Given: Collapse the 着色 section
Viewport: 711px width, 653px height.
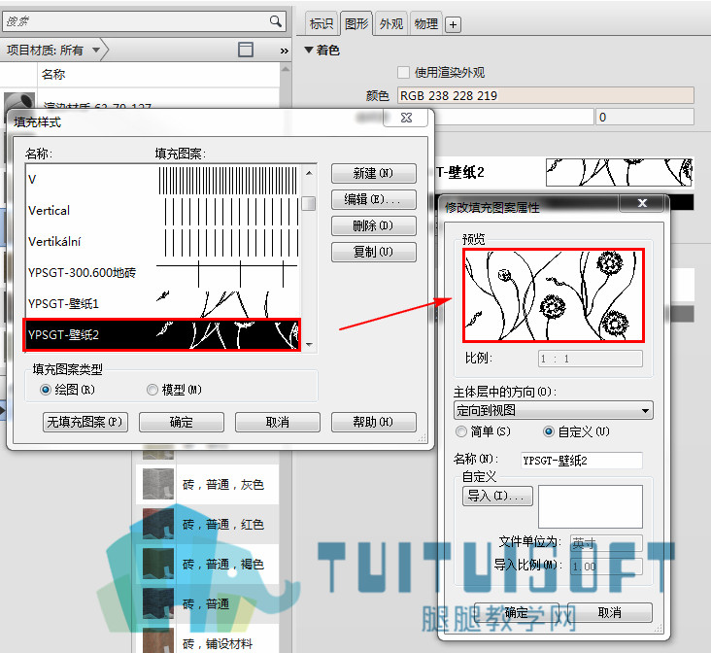Looking at the screenshot, I should [x=309, y=50].
